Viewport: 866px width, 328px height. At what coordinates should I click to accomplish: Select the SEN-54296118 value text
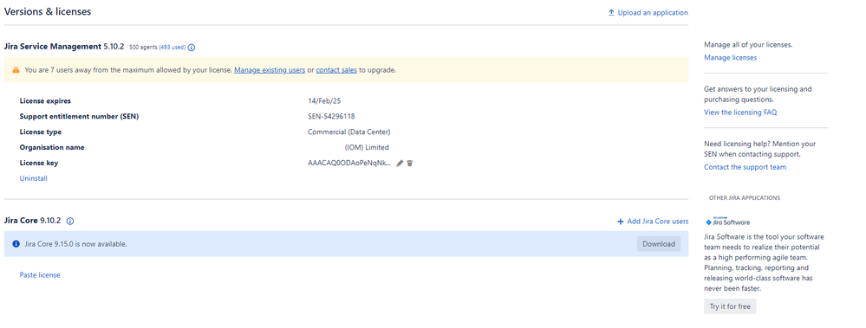point(331,116)
